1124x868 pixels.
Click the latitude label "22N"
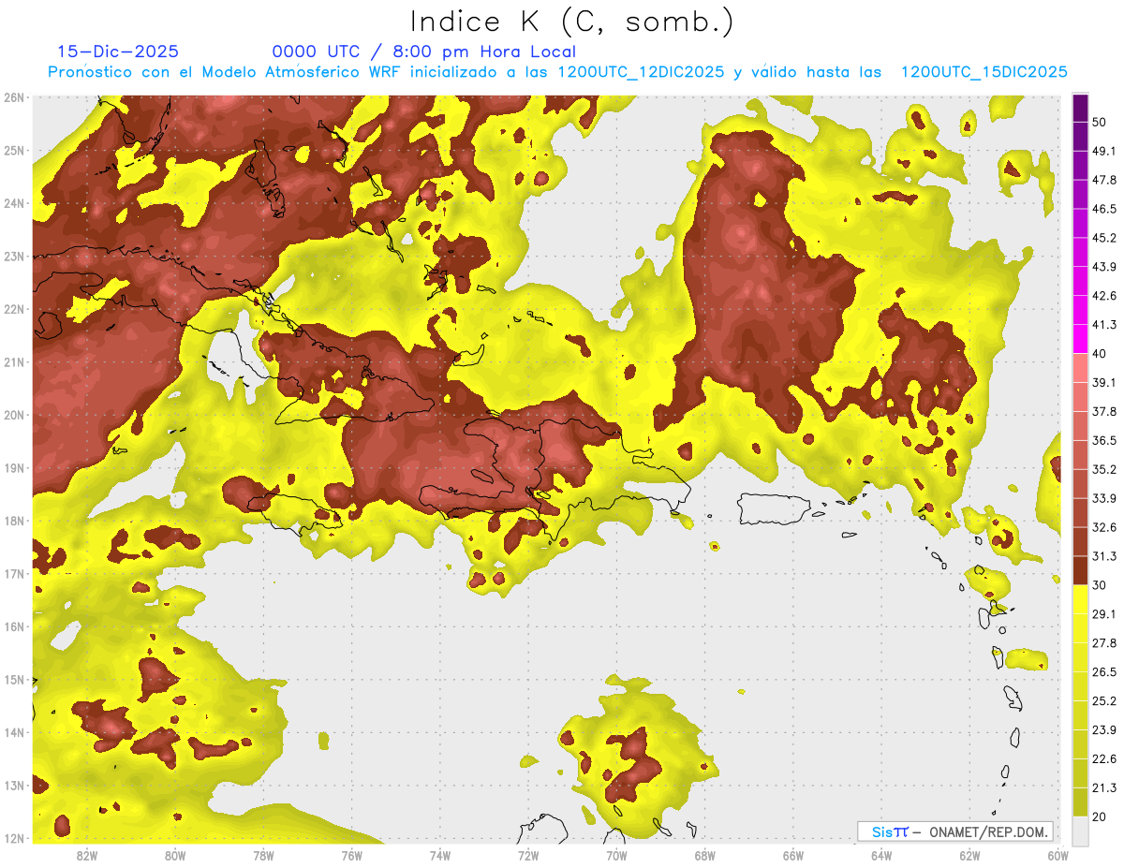click(x=14, y=309)
